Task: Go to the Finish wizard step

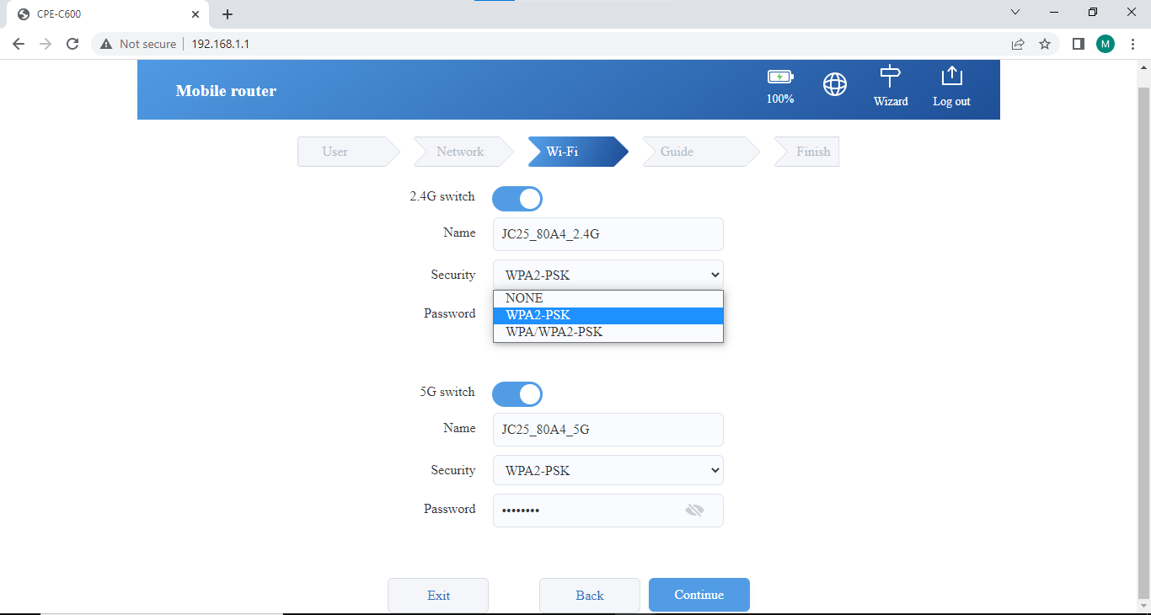Action: [x=806, y=152]
